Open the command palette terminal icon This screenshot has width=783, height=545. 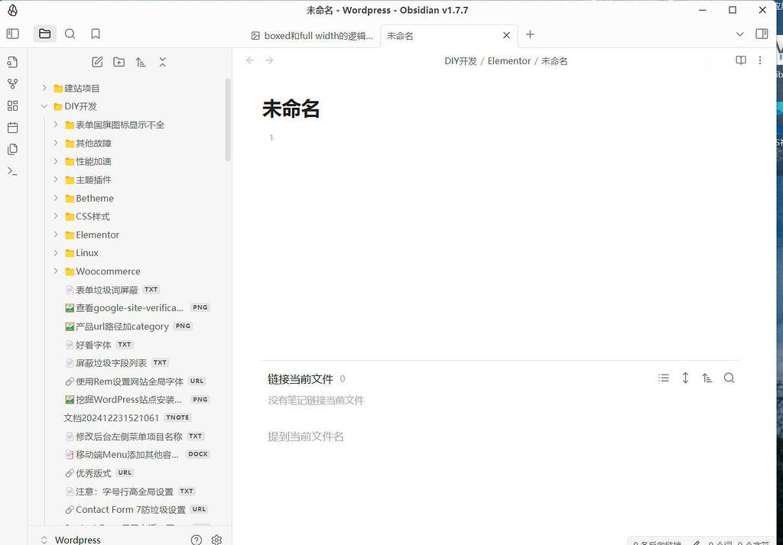(12, 170)
